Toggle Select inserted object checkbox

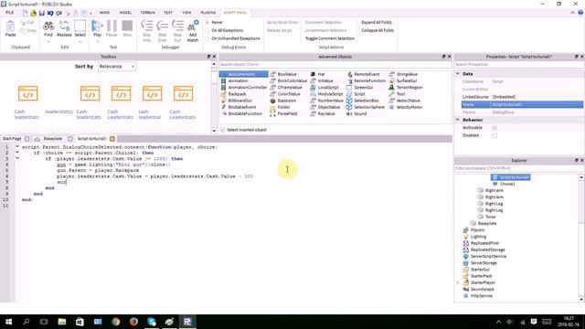[223, 130]
